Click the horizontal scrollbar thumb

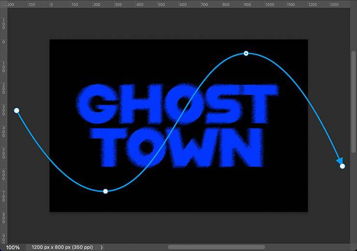coord(216,247)
